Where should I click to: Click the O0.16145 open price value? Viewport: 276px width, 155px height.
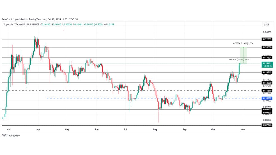(45, 25)
